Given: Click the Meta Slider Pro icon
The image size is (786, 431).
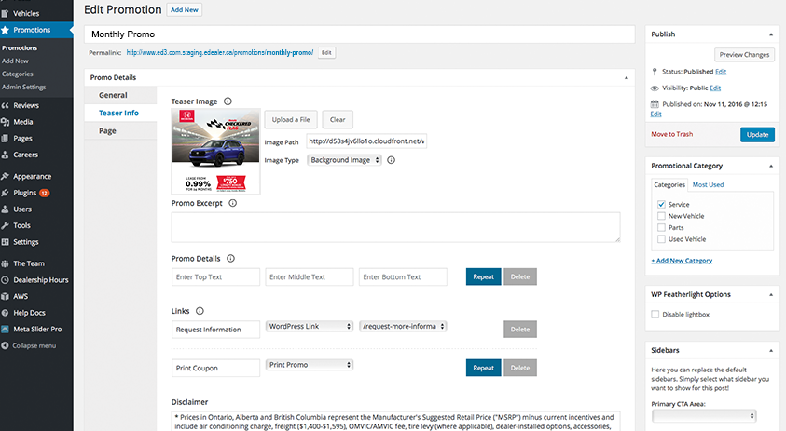Looking at the screenshot, I should pos(5,330).
